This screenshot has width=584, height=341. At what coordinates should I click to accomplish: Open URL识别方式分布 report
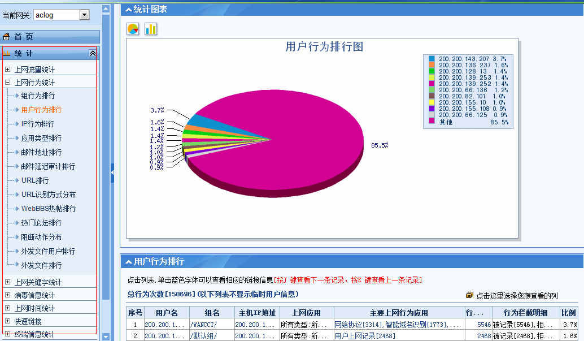pyautogui.click(x=49, y=195)
